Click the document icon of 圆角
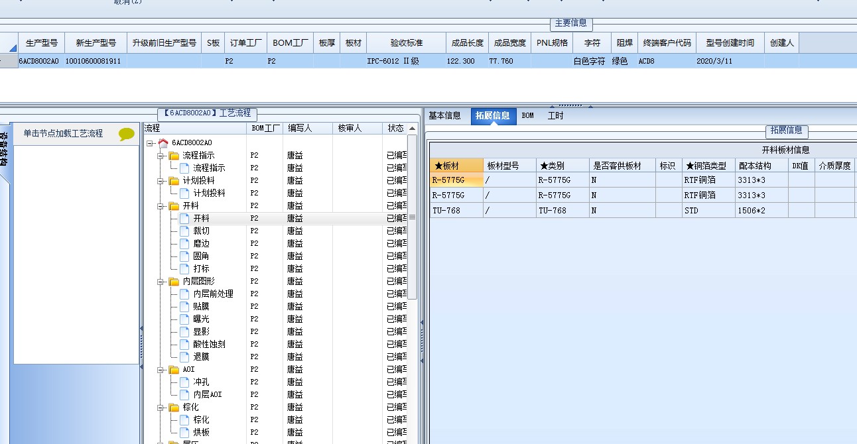The height and width of the screenshot is (444, 857). pos(184,256)
